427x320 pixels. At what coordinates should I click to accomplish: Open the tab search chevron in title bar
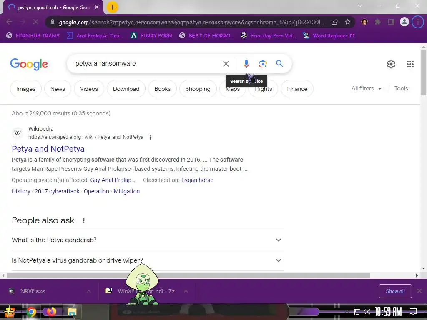[360, 6]
